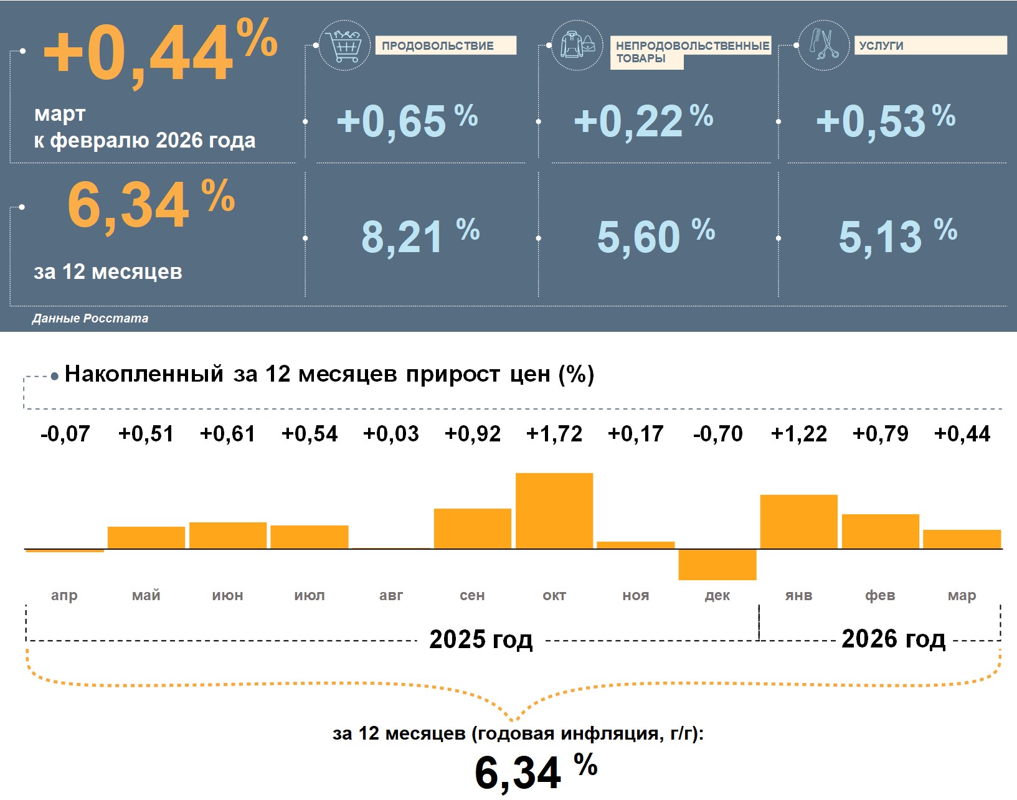Click the negative December bar
The width and height of the screenshot is (1017, 800).
[717, 564]
